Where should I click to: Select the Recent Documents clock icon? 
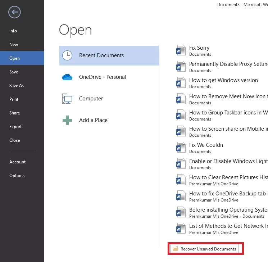pos(67,55)
